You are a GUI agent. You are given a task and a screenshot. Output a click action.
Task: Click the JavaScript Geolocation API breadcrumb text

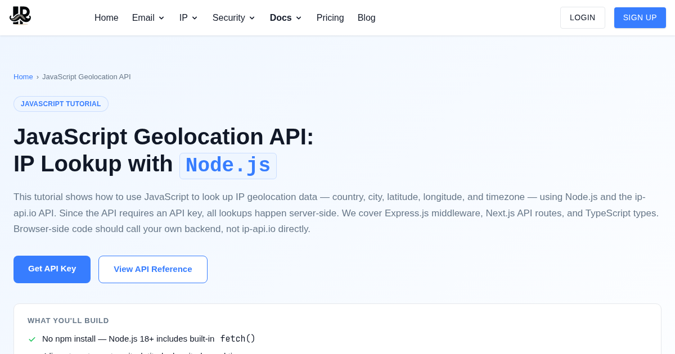87,77
